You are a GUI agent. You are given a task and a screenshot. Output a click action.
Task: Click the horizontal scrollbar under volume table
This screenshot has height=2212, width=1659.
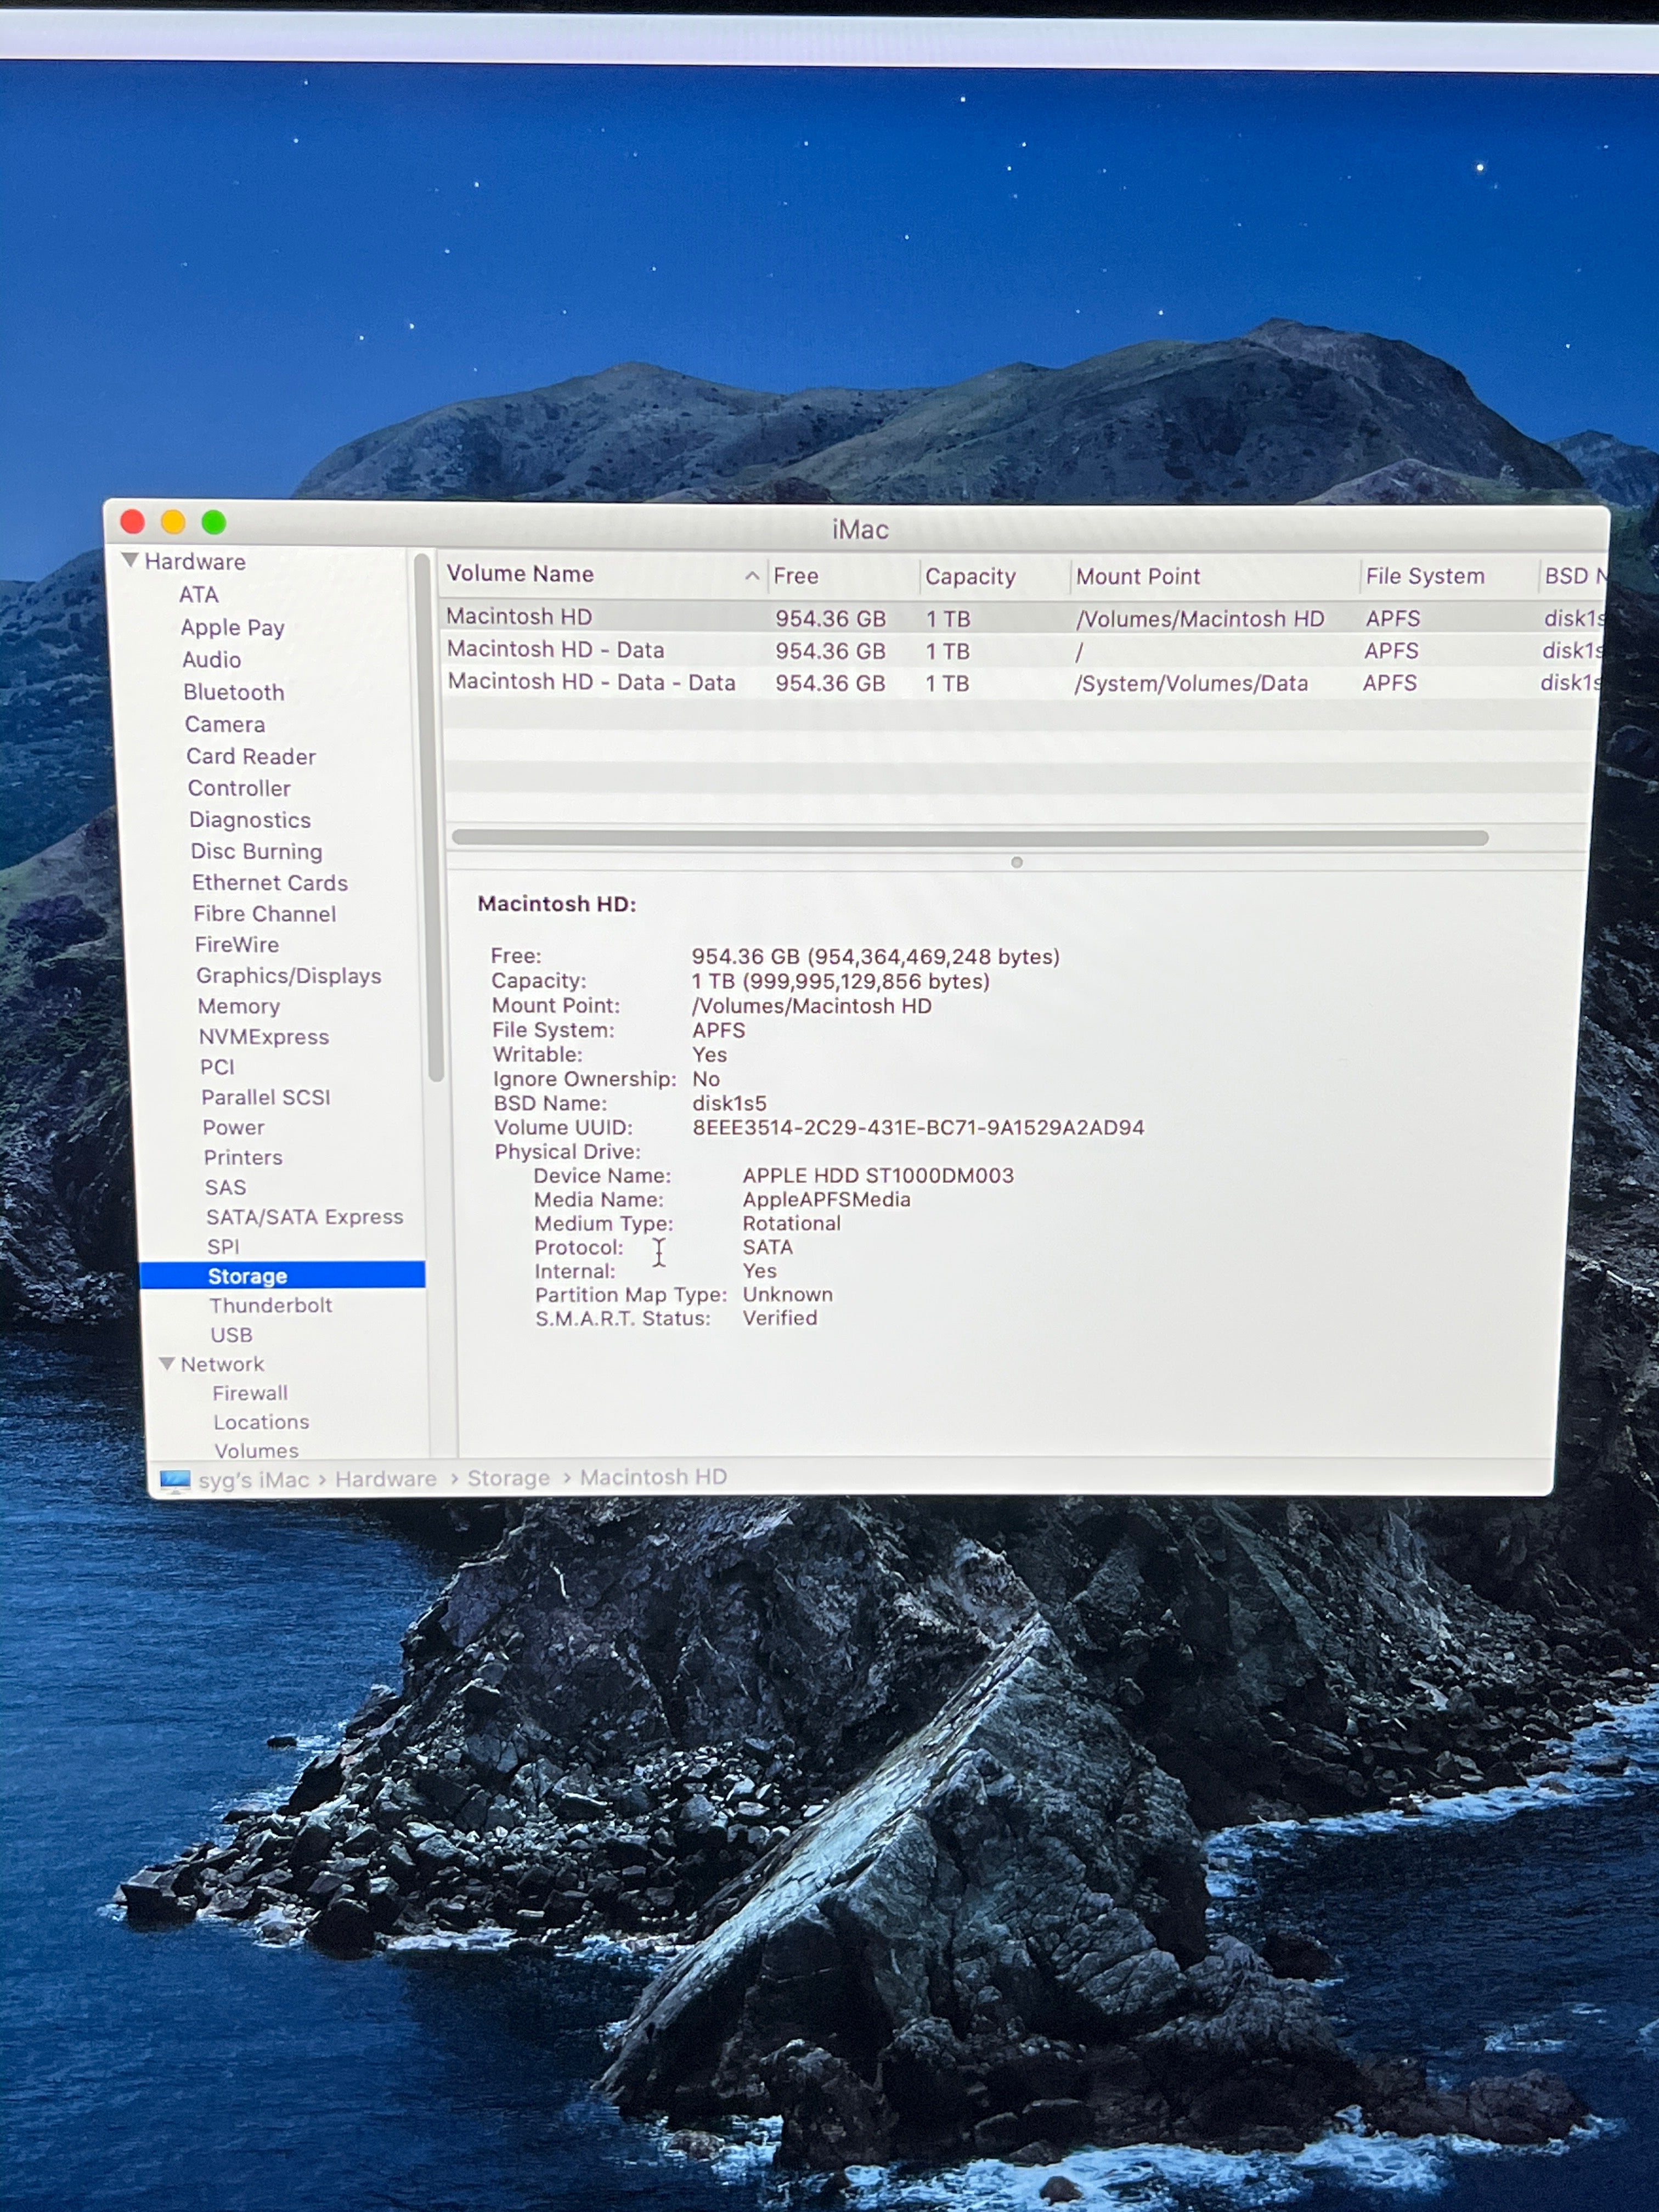970,838
